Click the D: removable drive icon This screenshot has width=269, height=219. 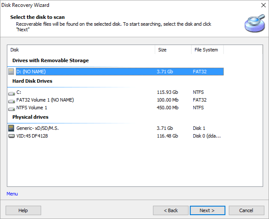pyautogui.click(x=12, y=72)
